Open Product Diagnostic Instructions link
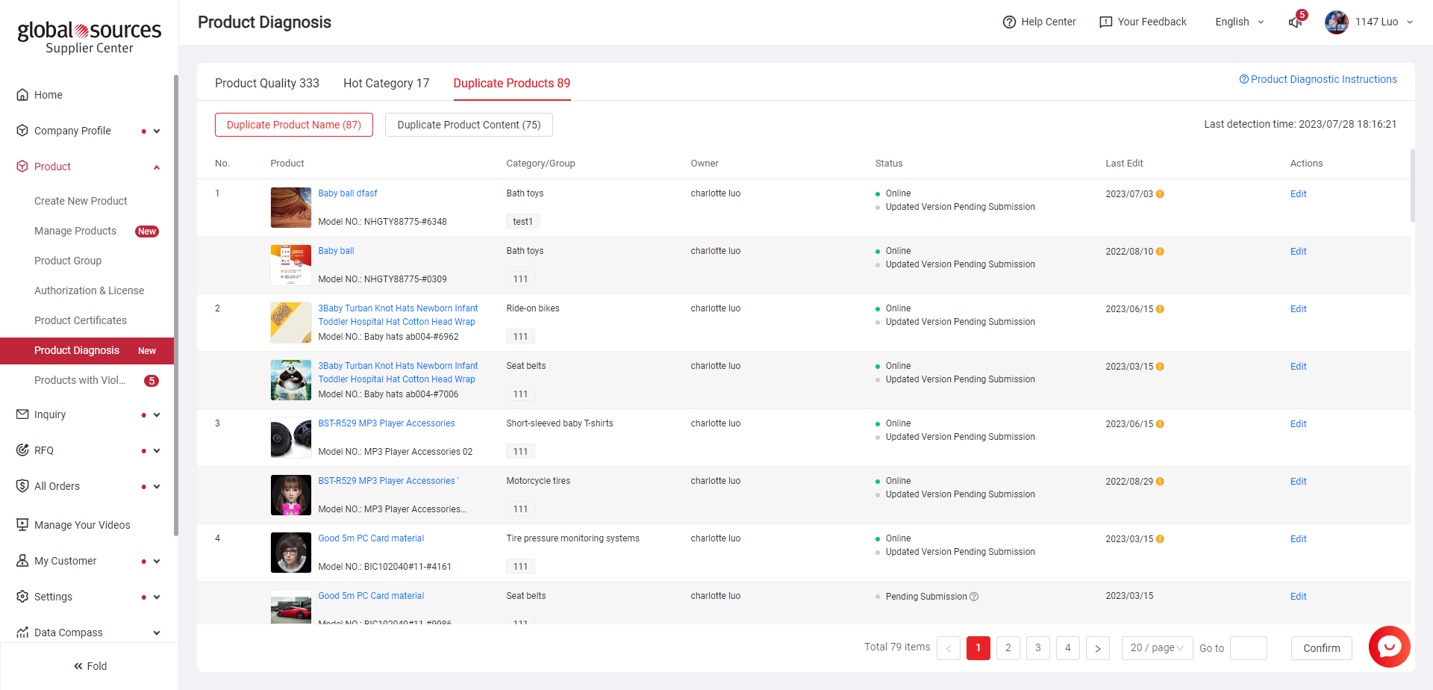The width and height of the screenshot is (1433, 690). point(1318,80)
